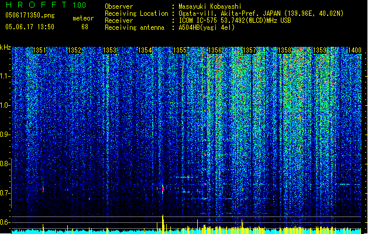The image size is (368, 234).
Task: Select the file name 0506171350.png
Action: [x=30, y=15]
